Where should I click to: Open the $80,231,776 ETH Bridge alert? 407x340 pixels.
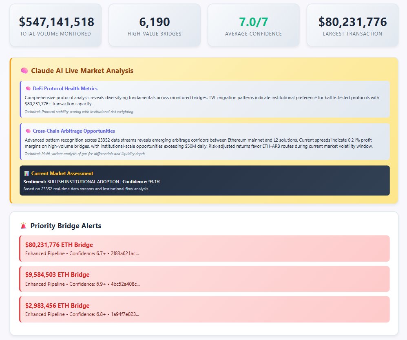pos(205,249)
